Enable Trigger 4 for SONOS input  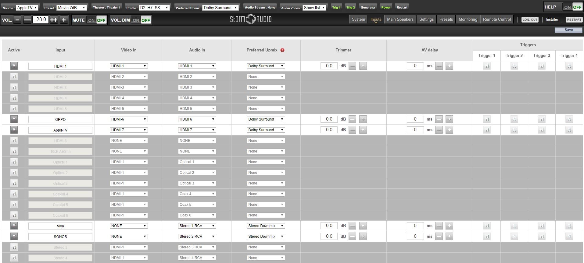click(x=569, y=237)
